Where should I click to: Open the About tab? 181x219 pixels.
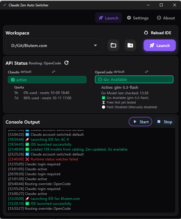[x=166, y=18]
